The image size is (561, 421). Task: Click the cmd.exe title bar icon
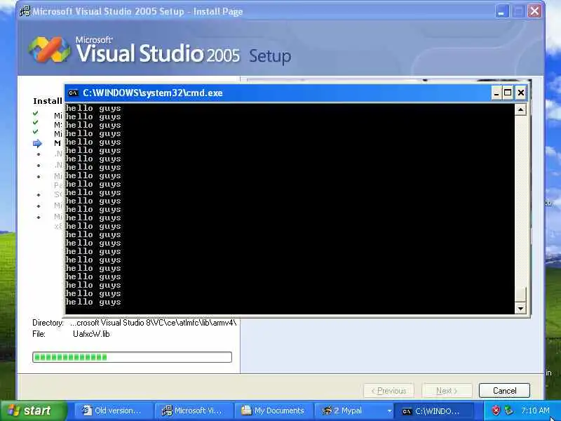(x=73, y=93)
